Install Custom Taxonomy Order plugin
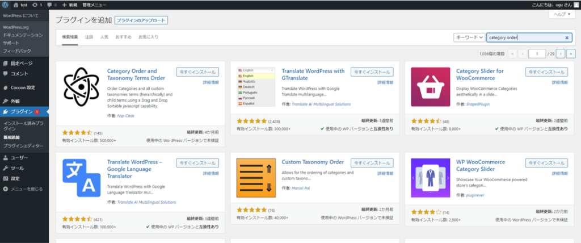581x243 pixels. (x=372, y=163)
